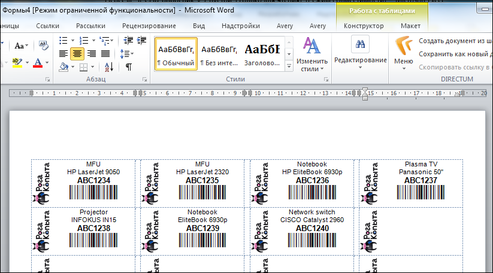Screen dimensions: 493x273
Task: Click the HP LaserJet 2320 text
Action: click(202, 172)
